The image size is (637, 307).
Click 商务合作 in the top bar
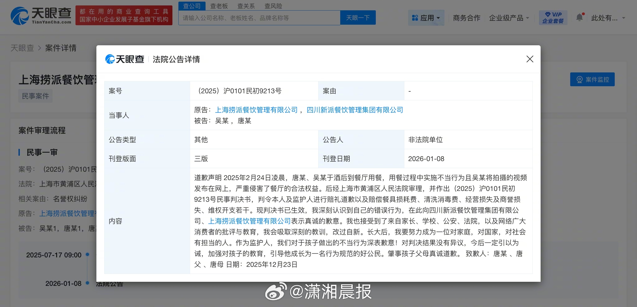(466, 18)
